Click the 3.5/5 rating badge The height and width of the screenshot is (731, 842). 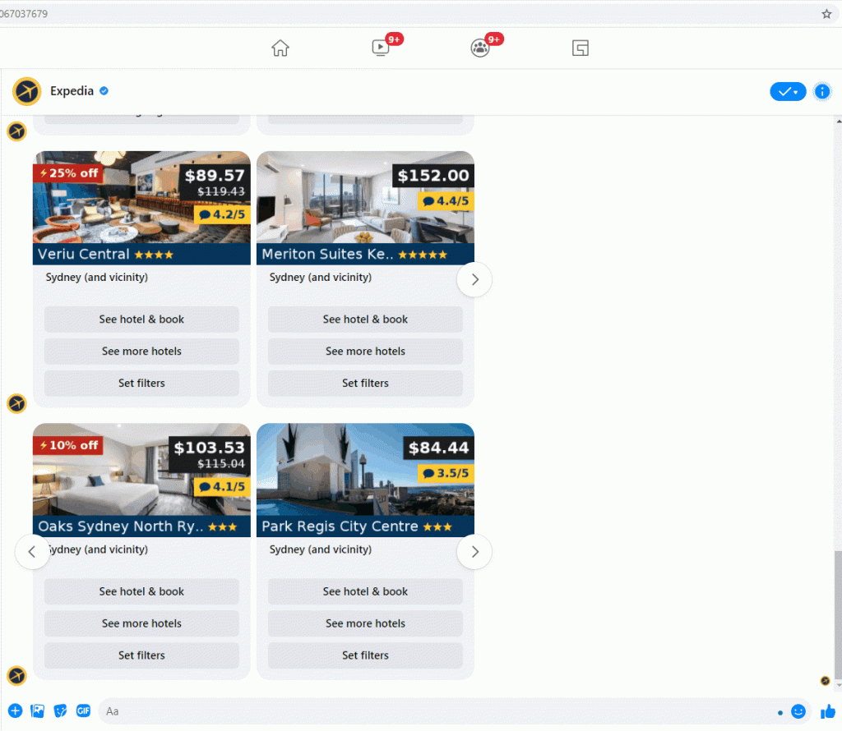coord(446,474)
